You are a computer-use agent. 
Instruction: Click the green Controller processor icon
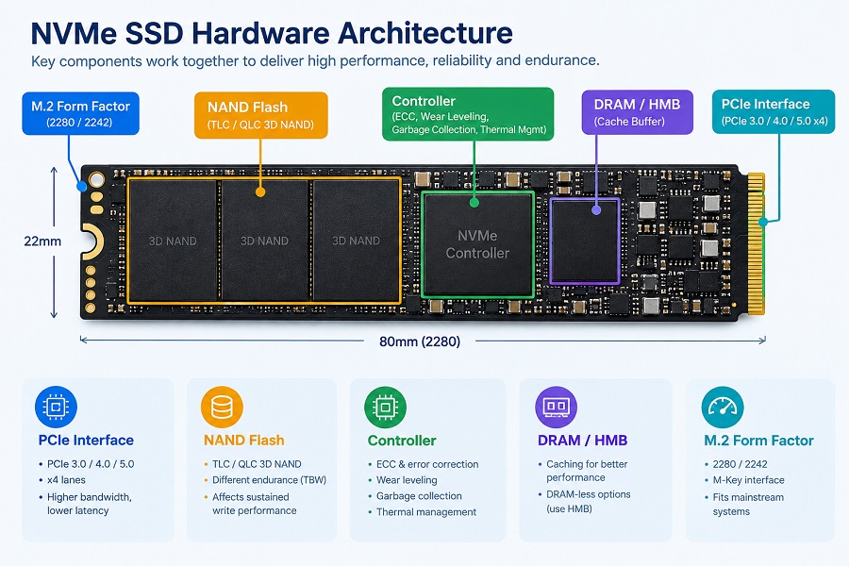tap(385, 407)
